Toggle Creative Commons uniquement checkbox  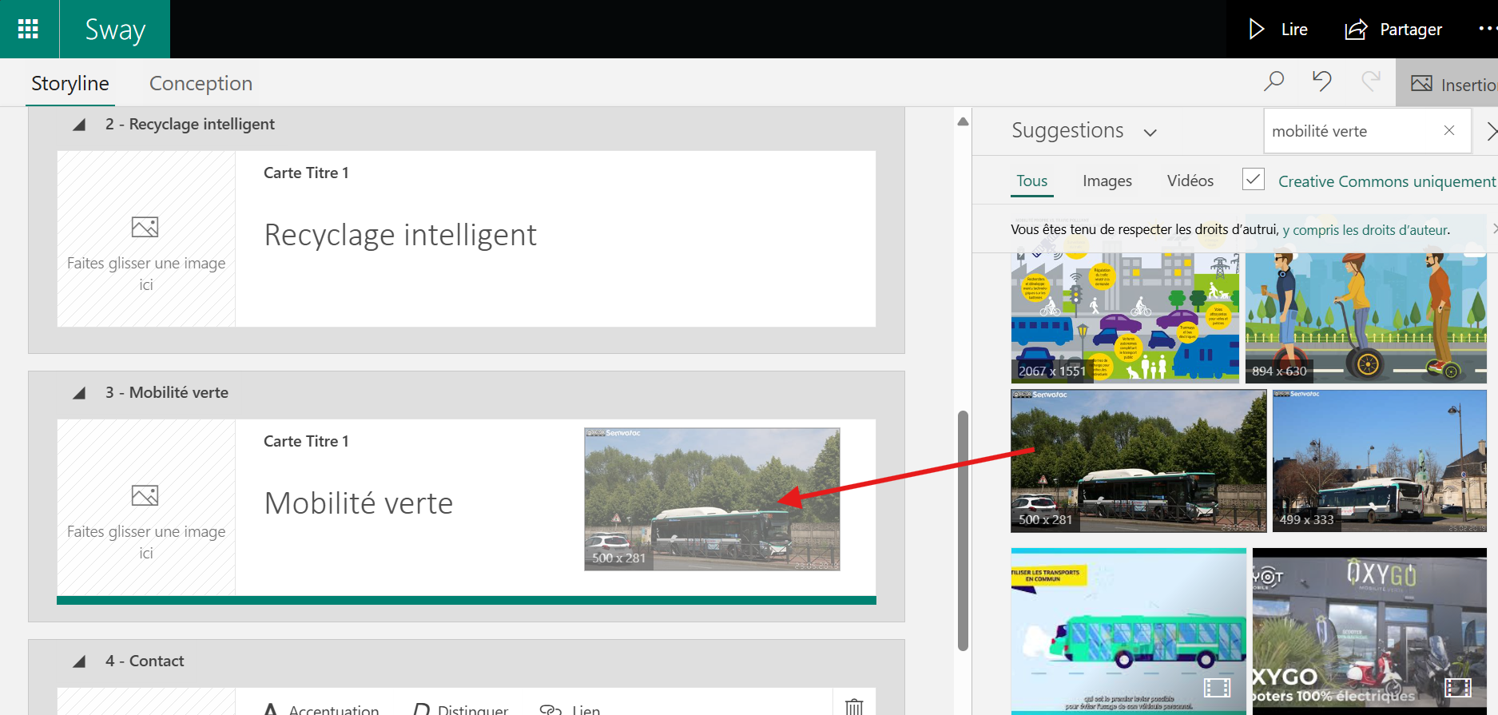tap(1254, 180)
